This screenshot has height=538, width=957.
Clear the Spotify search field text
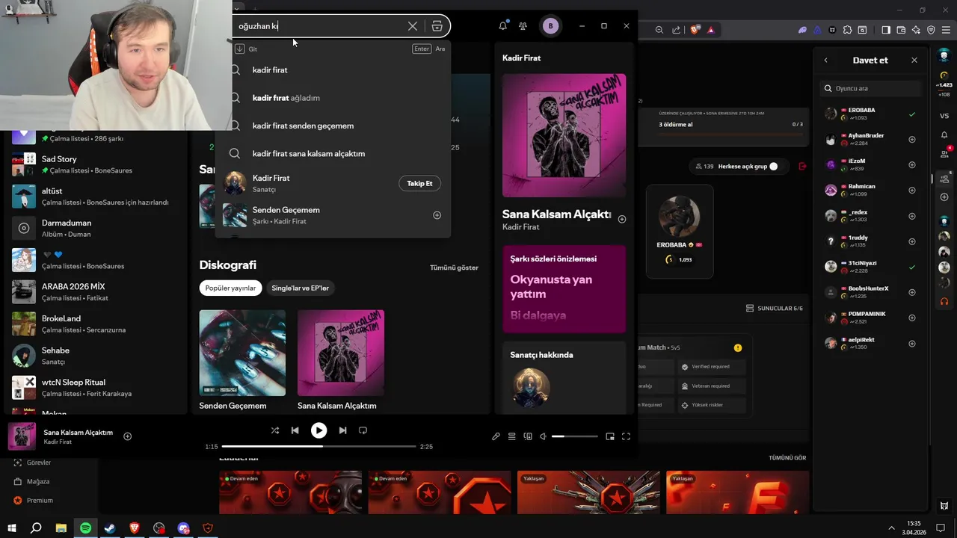point(413,26)
